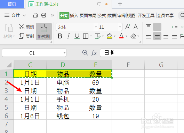Click the Copy button
The width and height of the screenshot is (184, 133).
pos(26,36)
